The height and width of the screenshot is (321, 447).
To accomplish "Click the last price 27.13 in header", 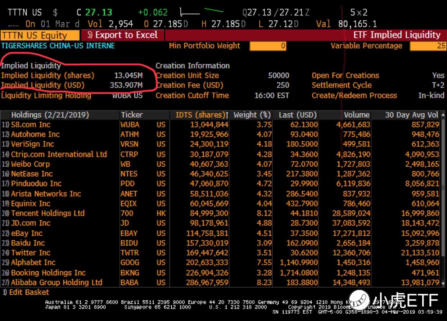I will pyautogui.click(x=99, y=12).
